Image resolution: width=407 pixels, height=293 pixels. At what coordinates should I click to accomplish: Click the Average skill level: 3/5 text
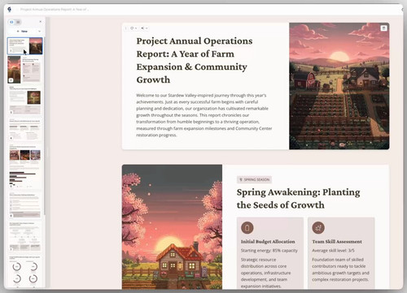[x=333, y=251]
